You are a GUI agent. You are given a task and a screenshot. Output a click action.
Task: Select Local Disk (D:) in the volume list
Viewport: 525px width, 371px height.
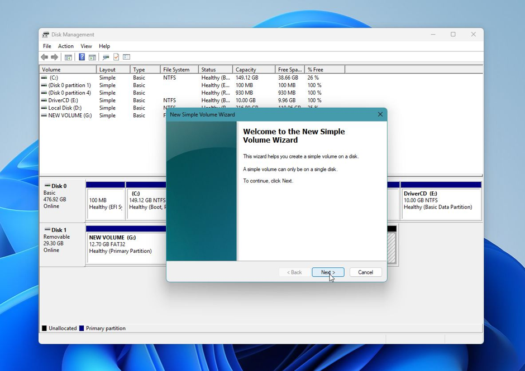tap(65, 108)
